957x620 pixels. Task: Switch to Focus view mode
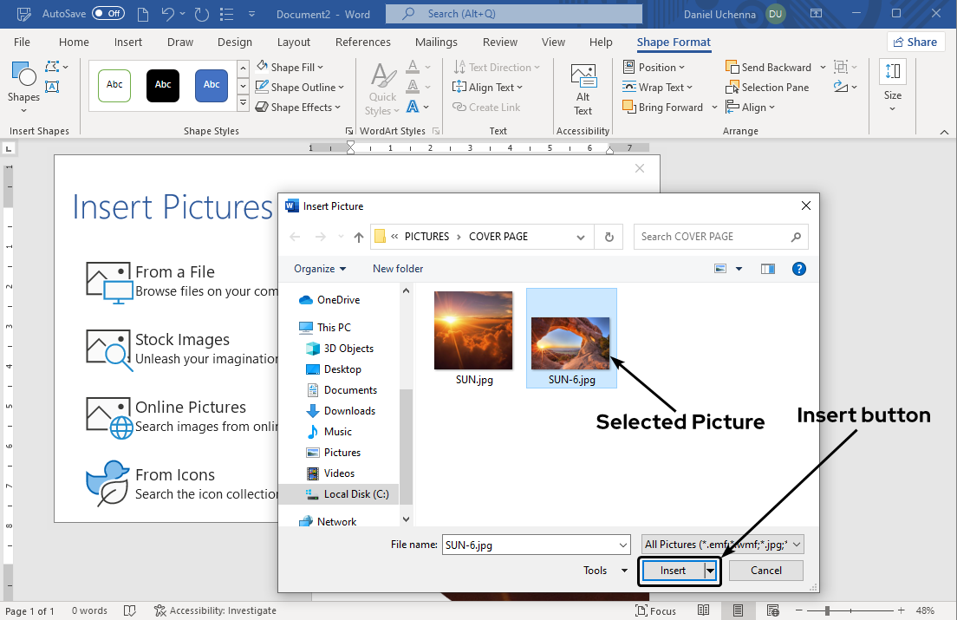pyautogui.click(x=655, y=610)
